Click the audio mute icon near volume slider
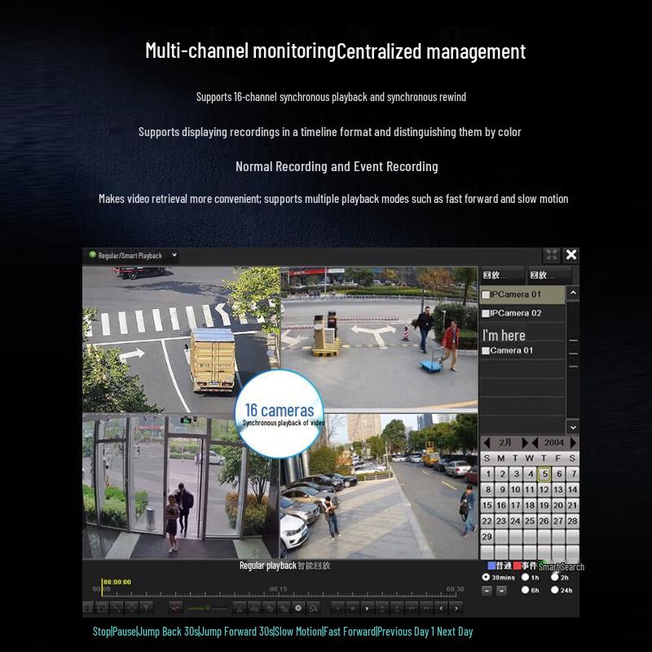This screenshot has height=652, width=652. (175, 608)
